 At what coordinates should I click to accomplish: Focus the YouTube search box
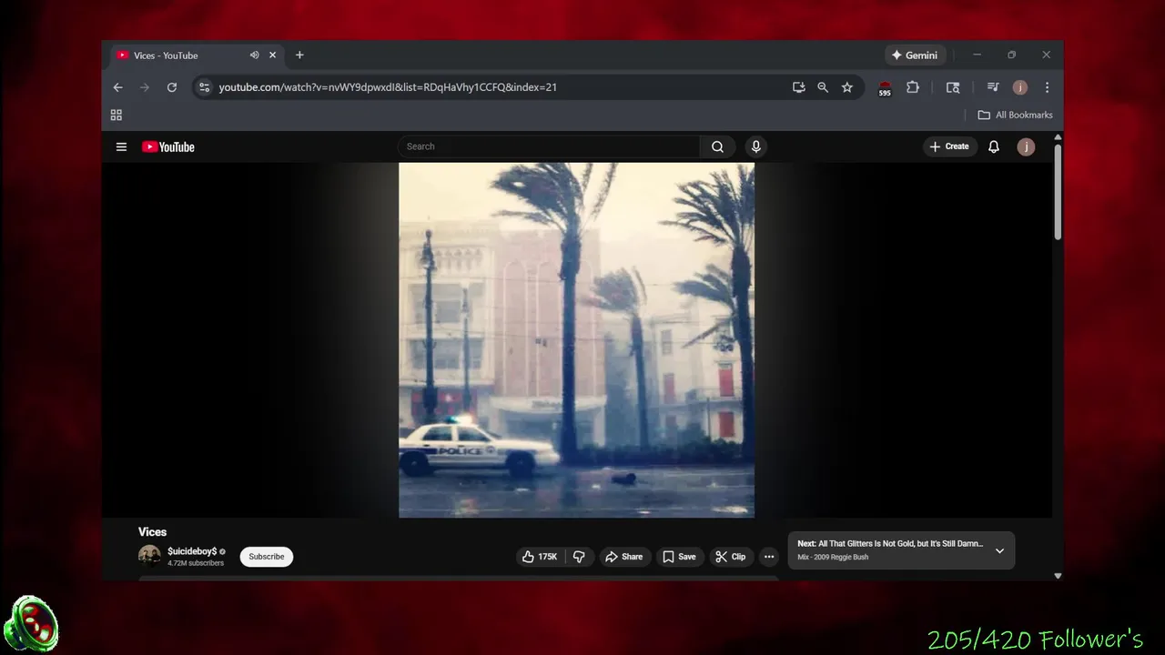pyautogui.click(x=549, y=146)
